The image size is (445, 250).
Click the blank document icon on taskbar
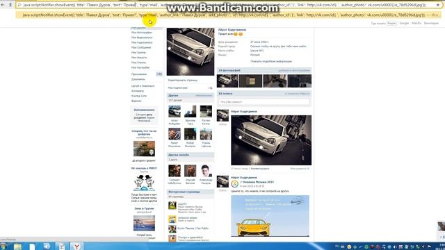point(33,247)
